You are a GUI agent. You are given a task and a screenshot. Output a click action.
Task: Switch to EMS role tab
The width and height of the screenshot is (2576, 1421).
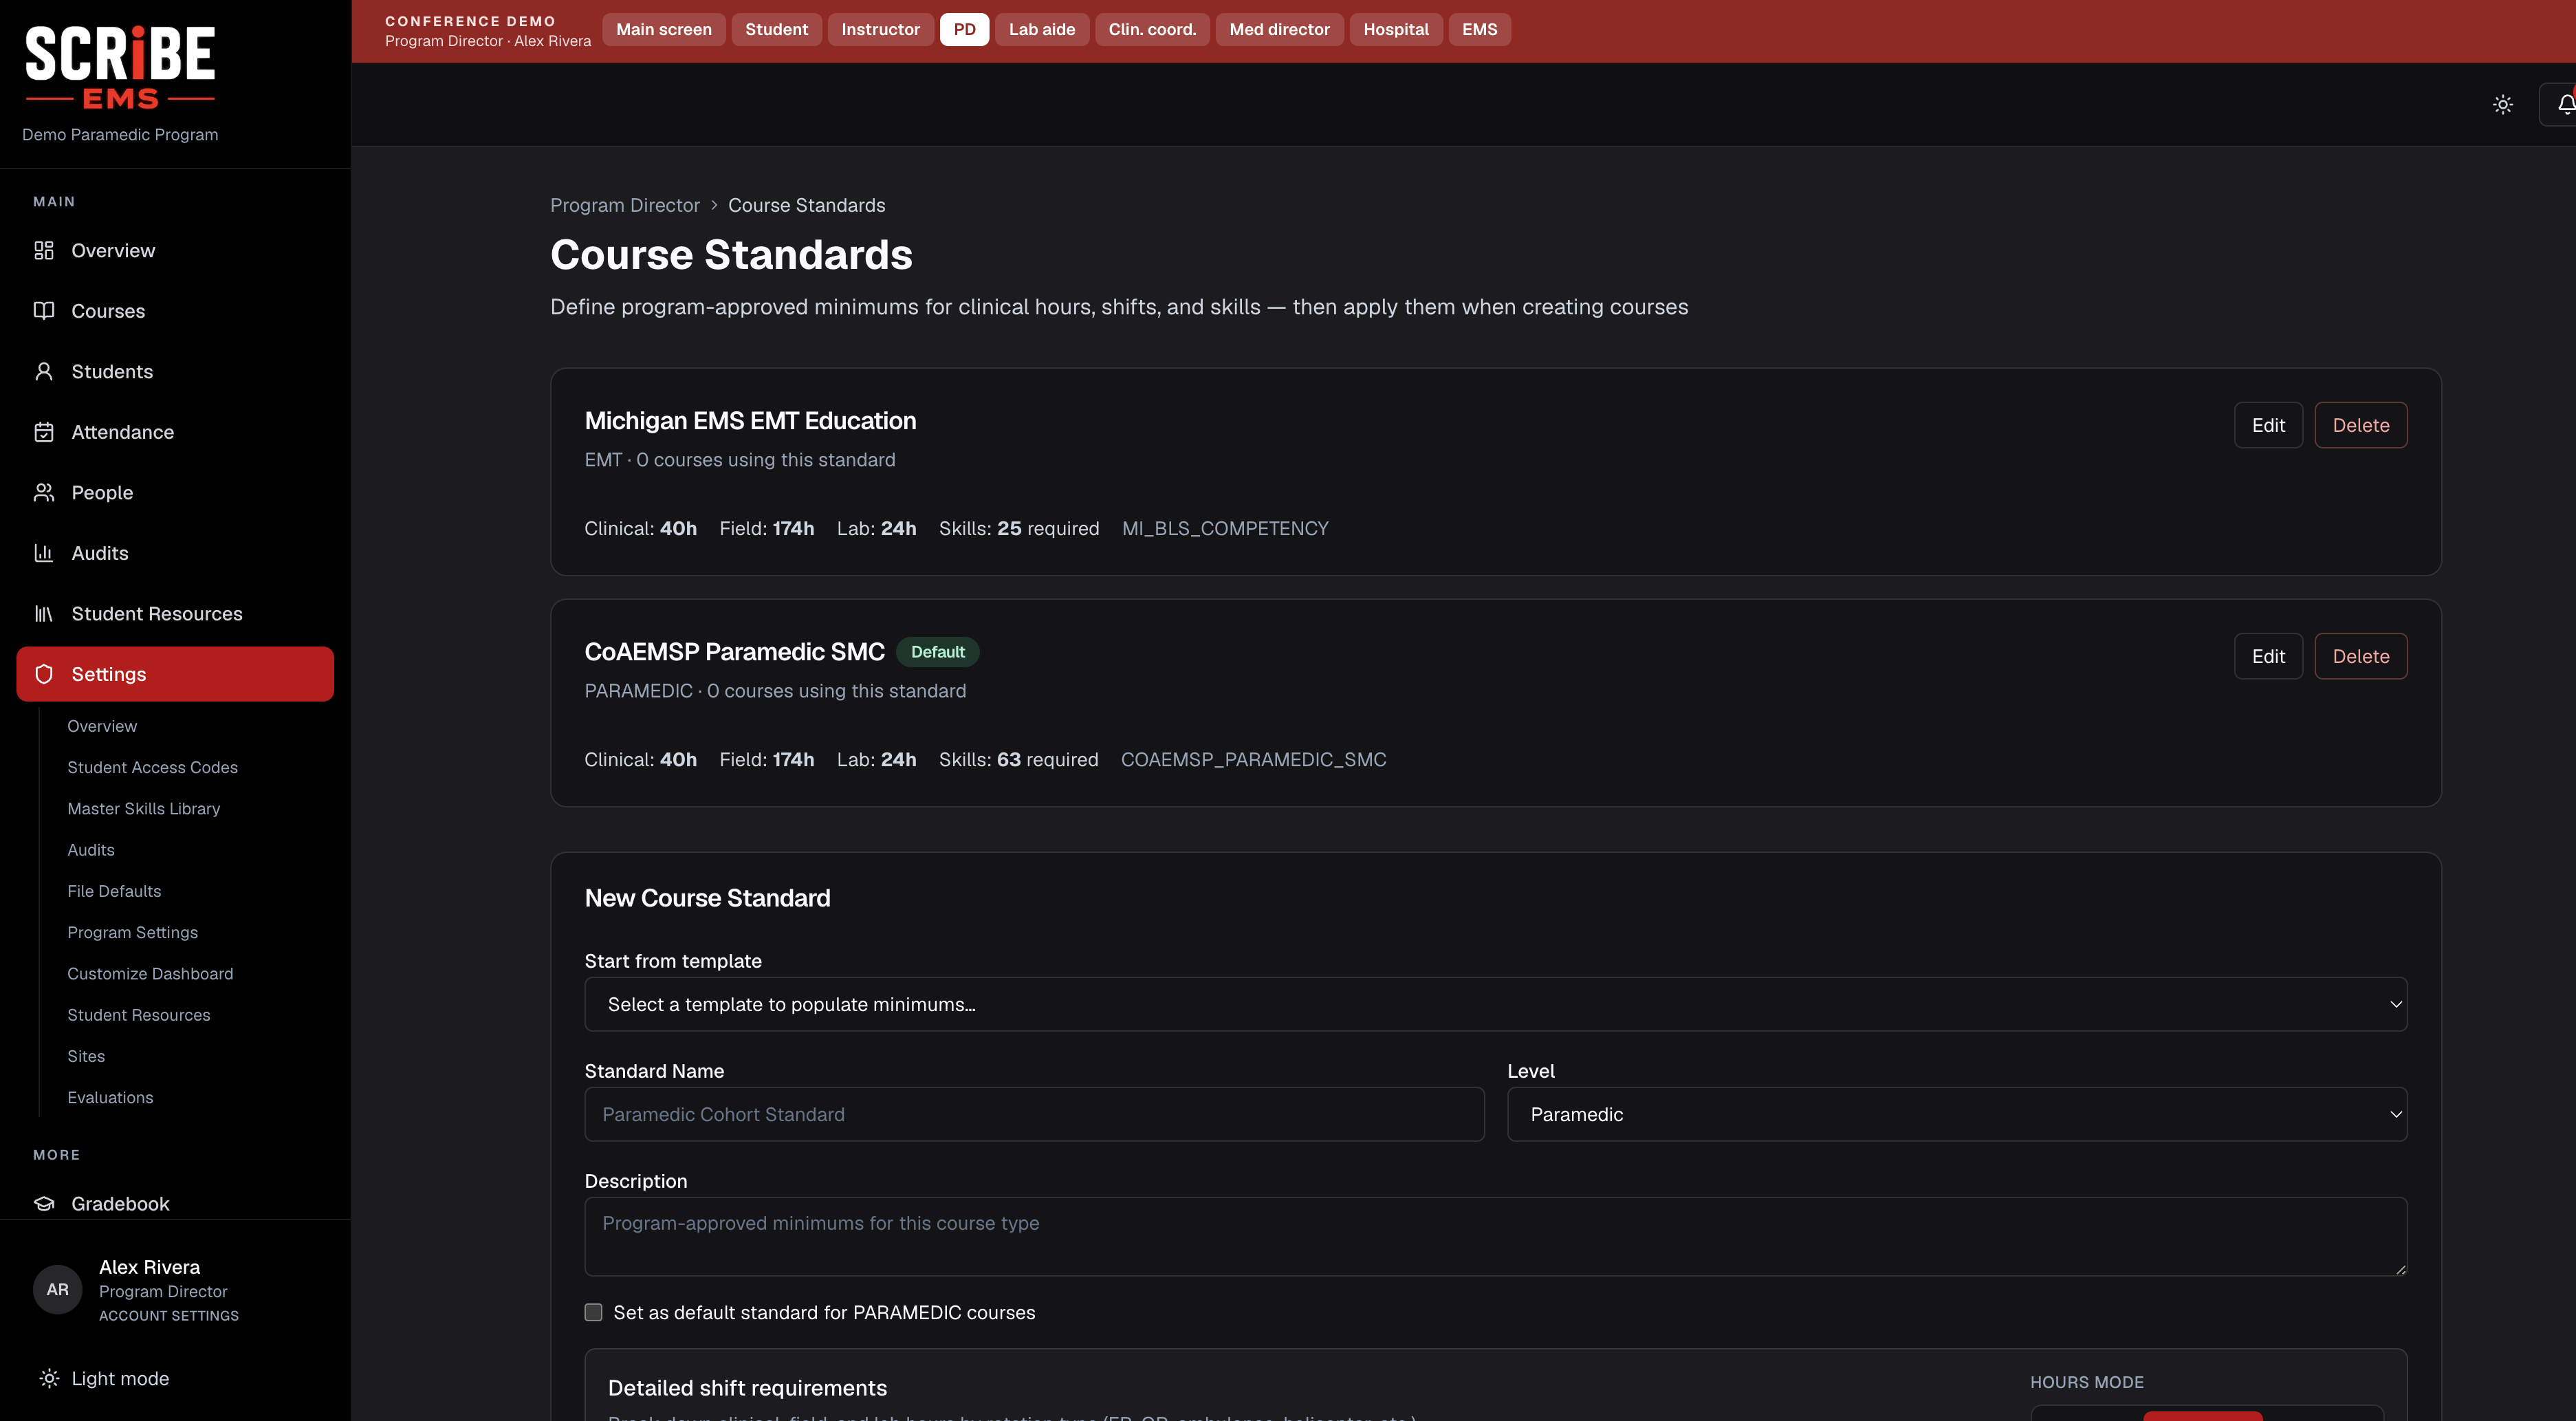(x=1479, y=29)
